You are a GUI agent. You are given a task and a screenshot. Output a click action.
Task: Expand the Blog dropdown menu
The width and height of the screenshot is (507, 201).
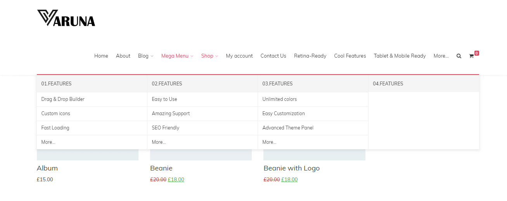point(145,56)
